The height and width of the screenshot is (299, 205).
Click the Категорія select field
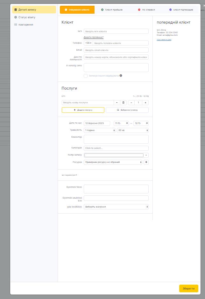(116, 148)
